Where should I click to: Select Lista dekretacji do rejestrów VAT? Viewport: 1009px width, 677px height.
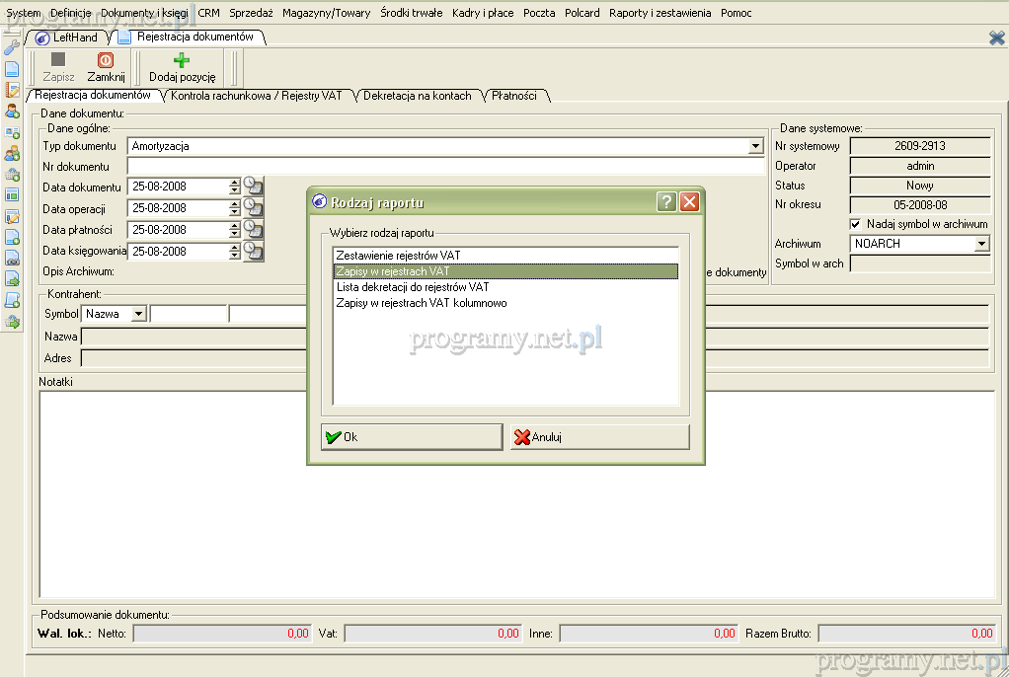point(412,287)
